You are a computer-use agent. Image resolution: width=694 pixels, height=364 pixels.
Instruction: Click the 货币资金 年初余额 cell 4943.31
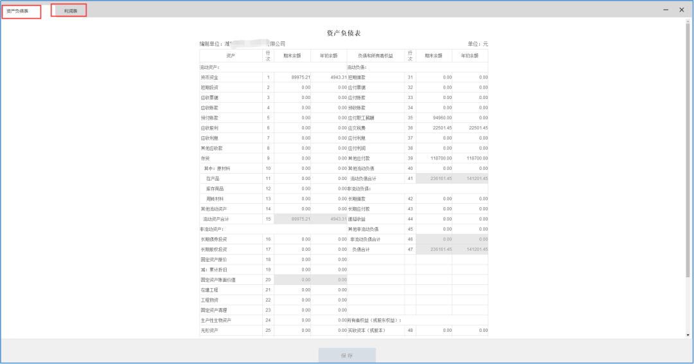click(x=329, y=77)
